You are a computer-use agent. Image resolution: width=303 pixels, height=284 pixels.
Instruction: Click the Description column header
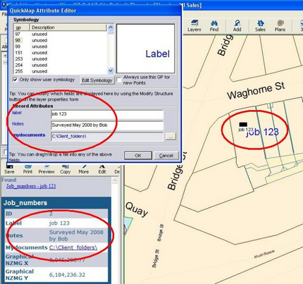coord(68,27)
